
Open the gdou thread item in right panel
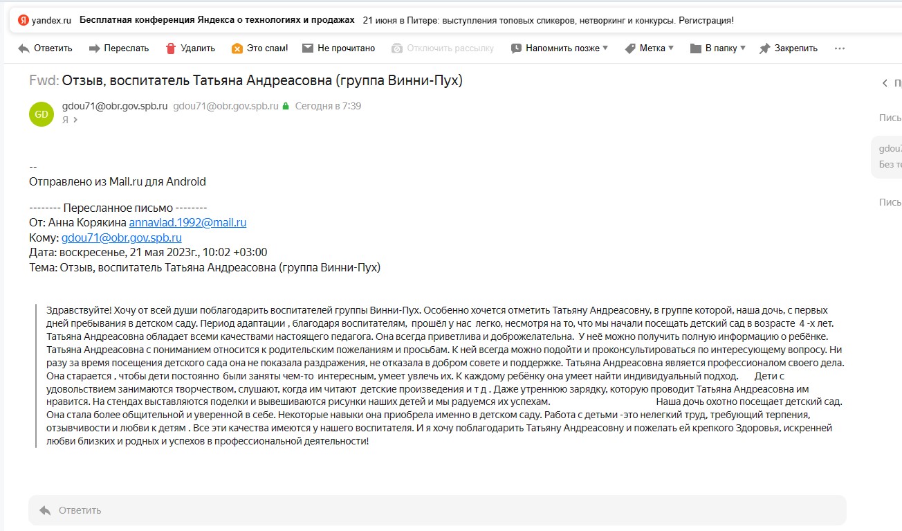click(x=887, y=156)
